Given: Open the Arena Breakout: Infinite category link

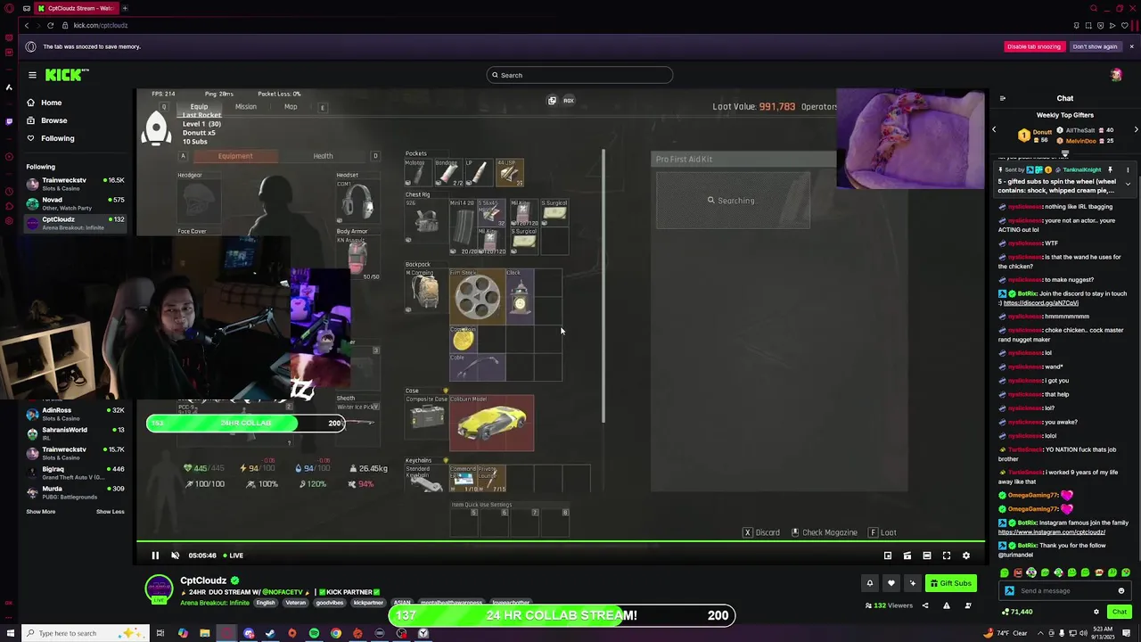Looking at the screenshot, I should (x=215, y=603).
